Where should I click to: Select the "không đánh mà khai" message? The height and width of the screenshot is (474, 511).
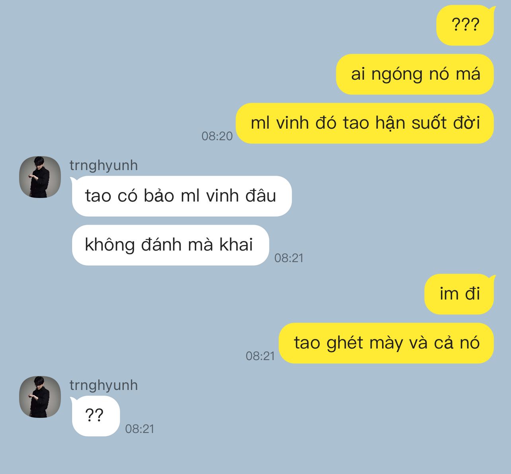tap(170, 245)
